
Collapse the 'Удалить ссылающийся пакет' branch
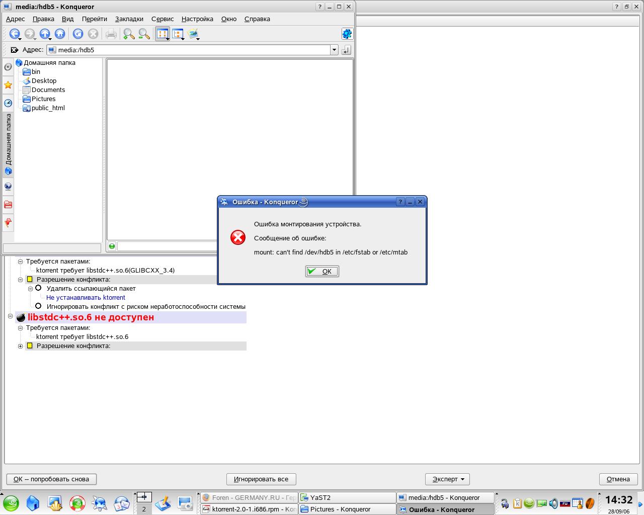pos(31,289)
